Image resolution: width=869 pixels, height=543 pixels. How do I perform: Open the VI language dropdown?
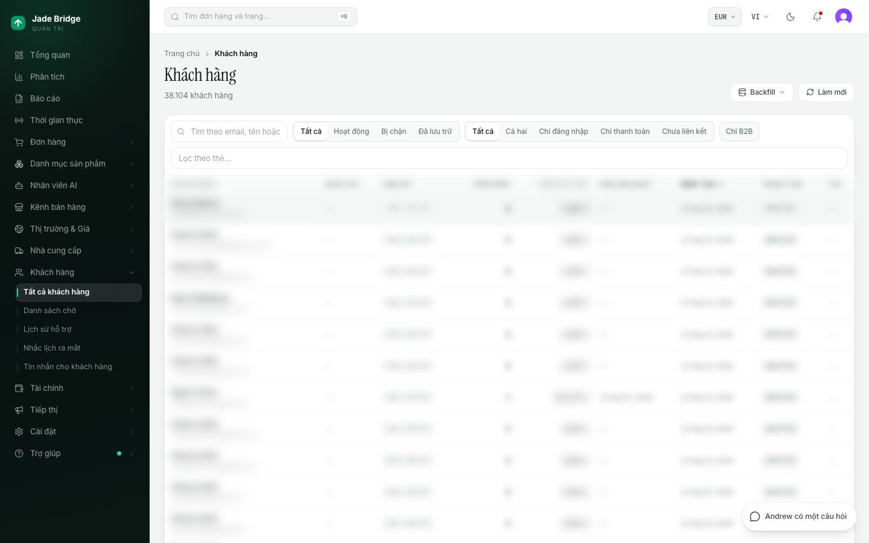coord(760,17)
